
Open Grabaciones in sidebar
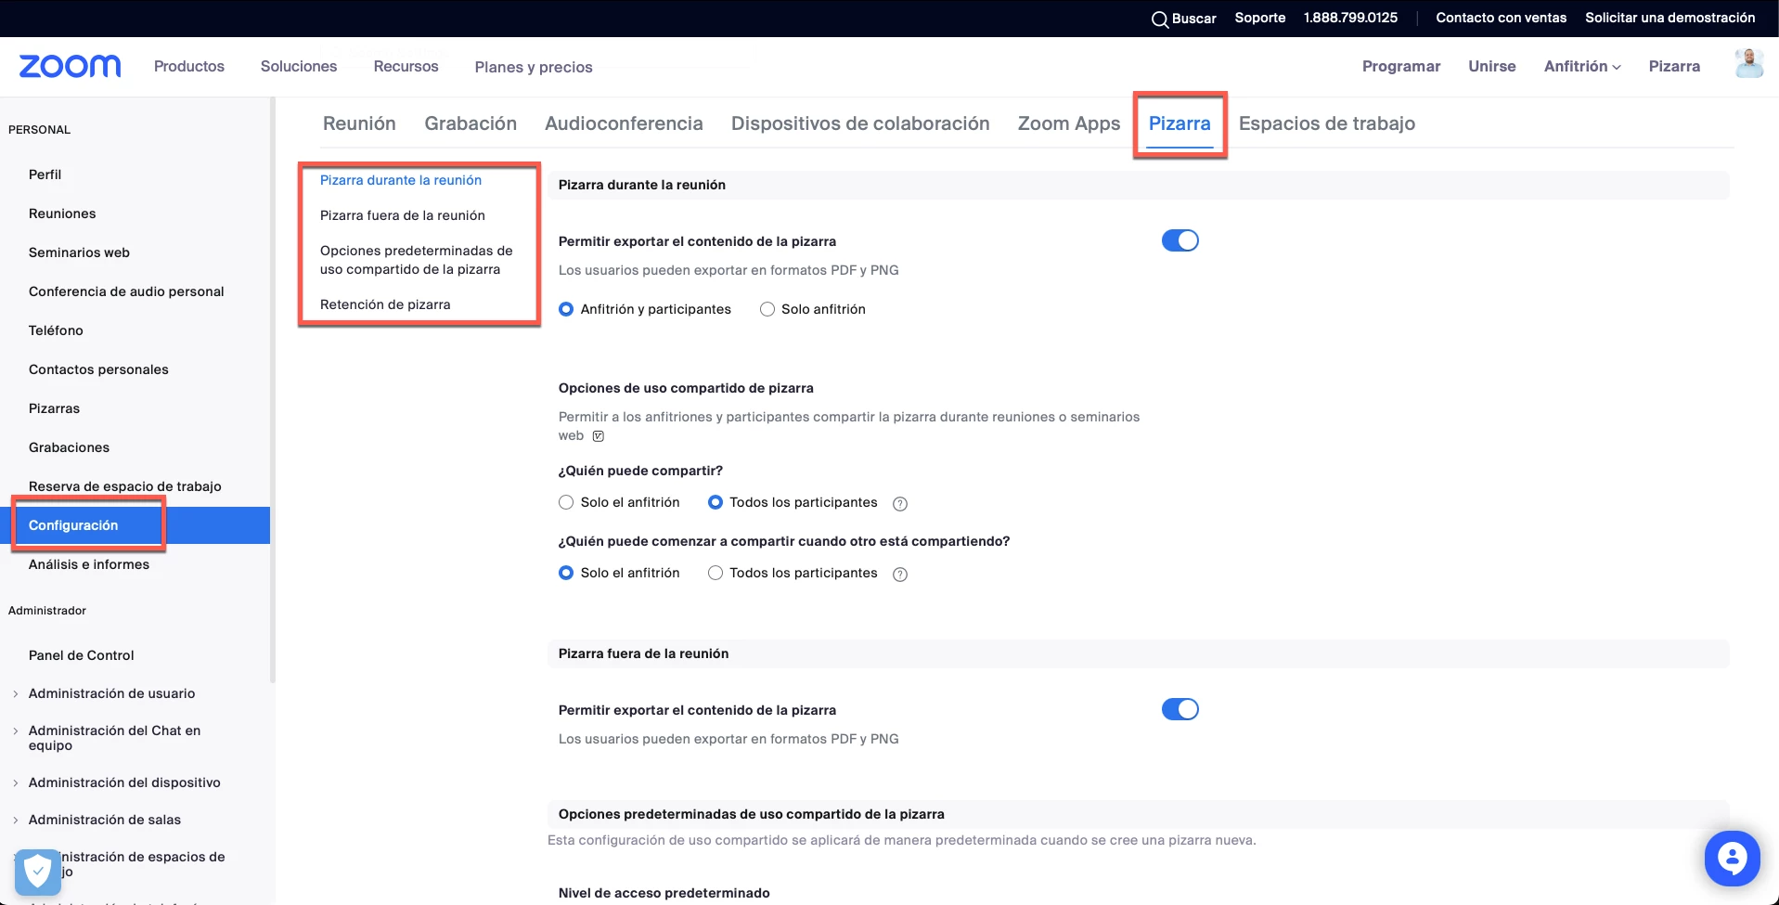pos(69,447)
